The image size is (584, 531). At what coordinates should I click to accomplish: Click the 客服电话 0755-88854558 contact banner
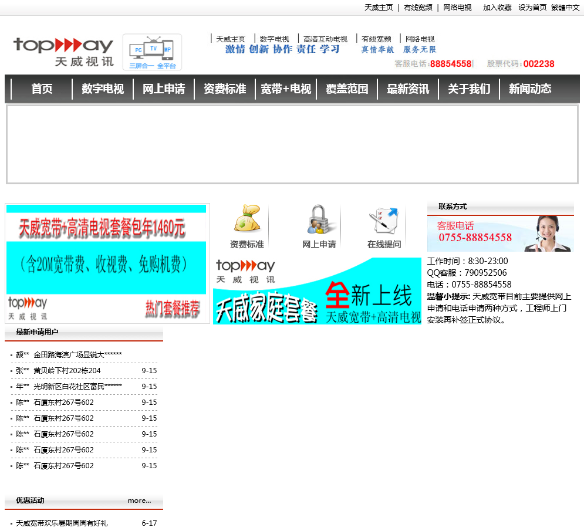pyautogui.click(x=501, y=234)
